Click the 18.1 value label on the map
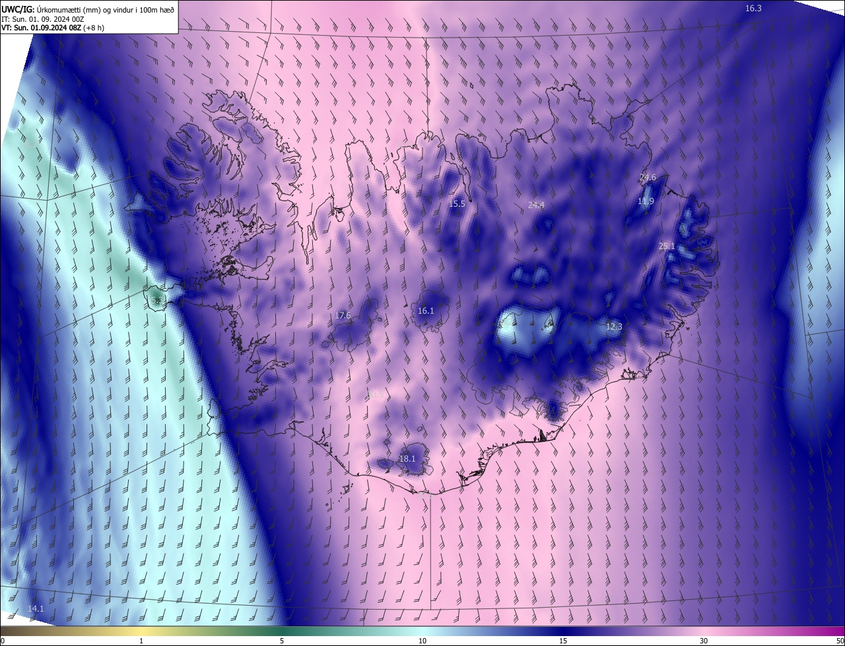Viewport: 845px width, 646px height. point(407,458)
